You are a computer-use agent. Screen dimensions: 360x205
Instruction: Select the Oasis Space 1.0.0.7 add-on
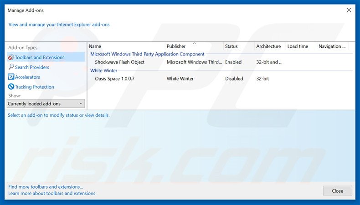click(x=114, y=79)
